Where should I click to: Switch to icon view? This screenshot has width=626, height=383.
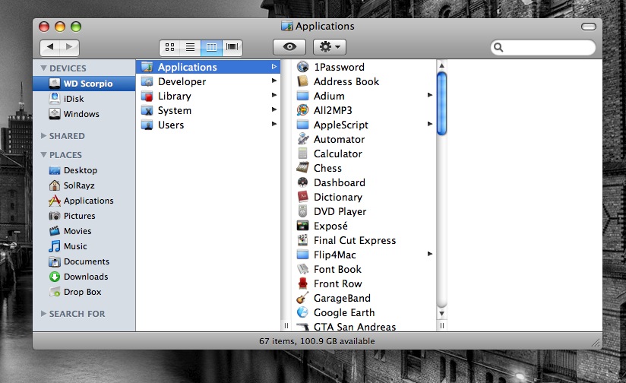click(x=169, y=47)
